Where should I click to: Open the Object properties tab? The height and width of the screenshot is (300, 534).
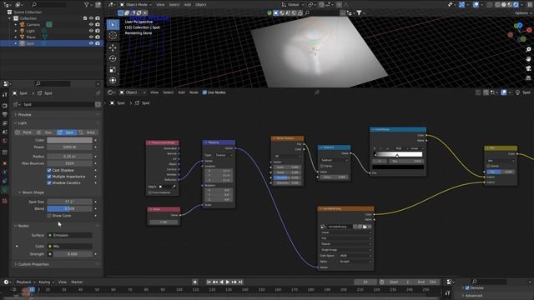coord(4,163)
